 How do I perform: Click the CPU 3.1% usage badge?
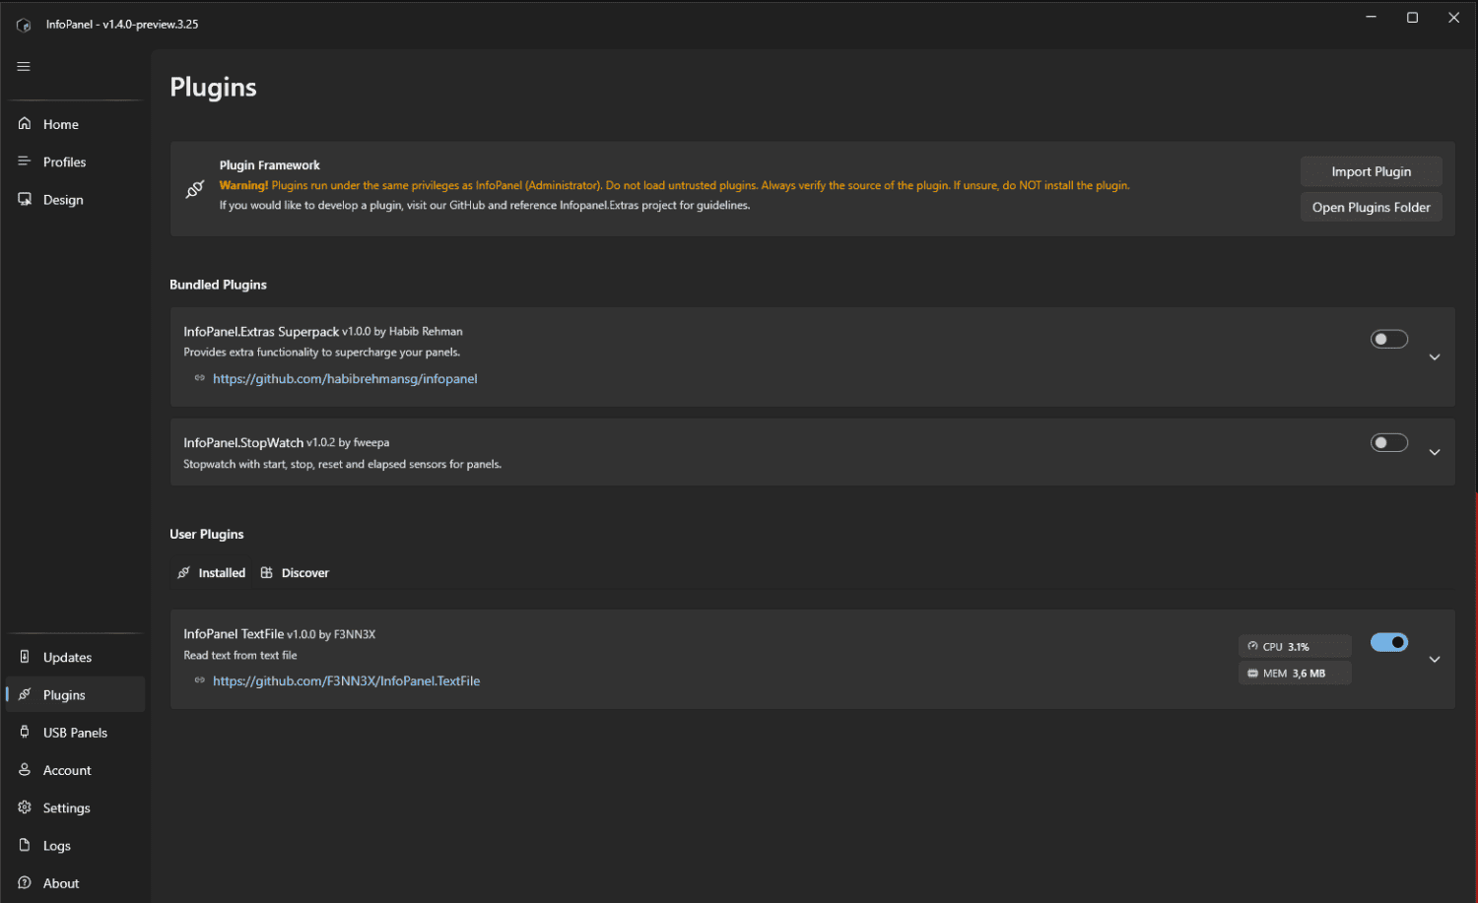point(1295,646)
